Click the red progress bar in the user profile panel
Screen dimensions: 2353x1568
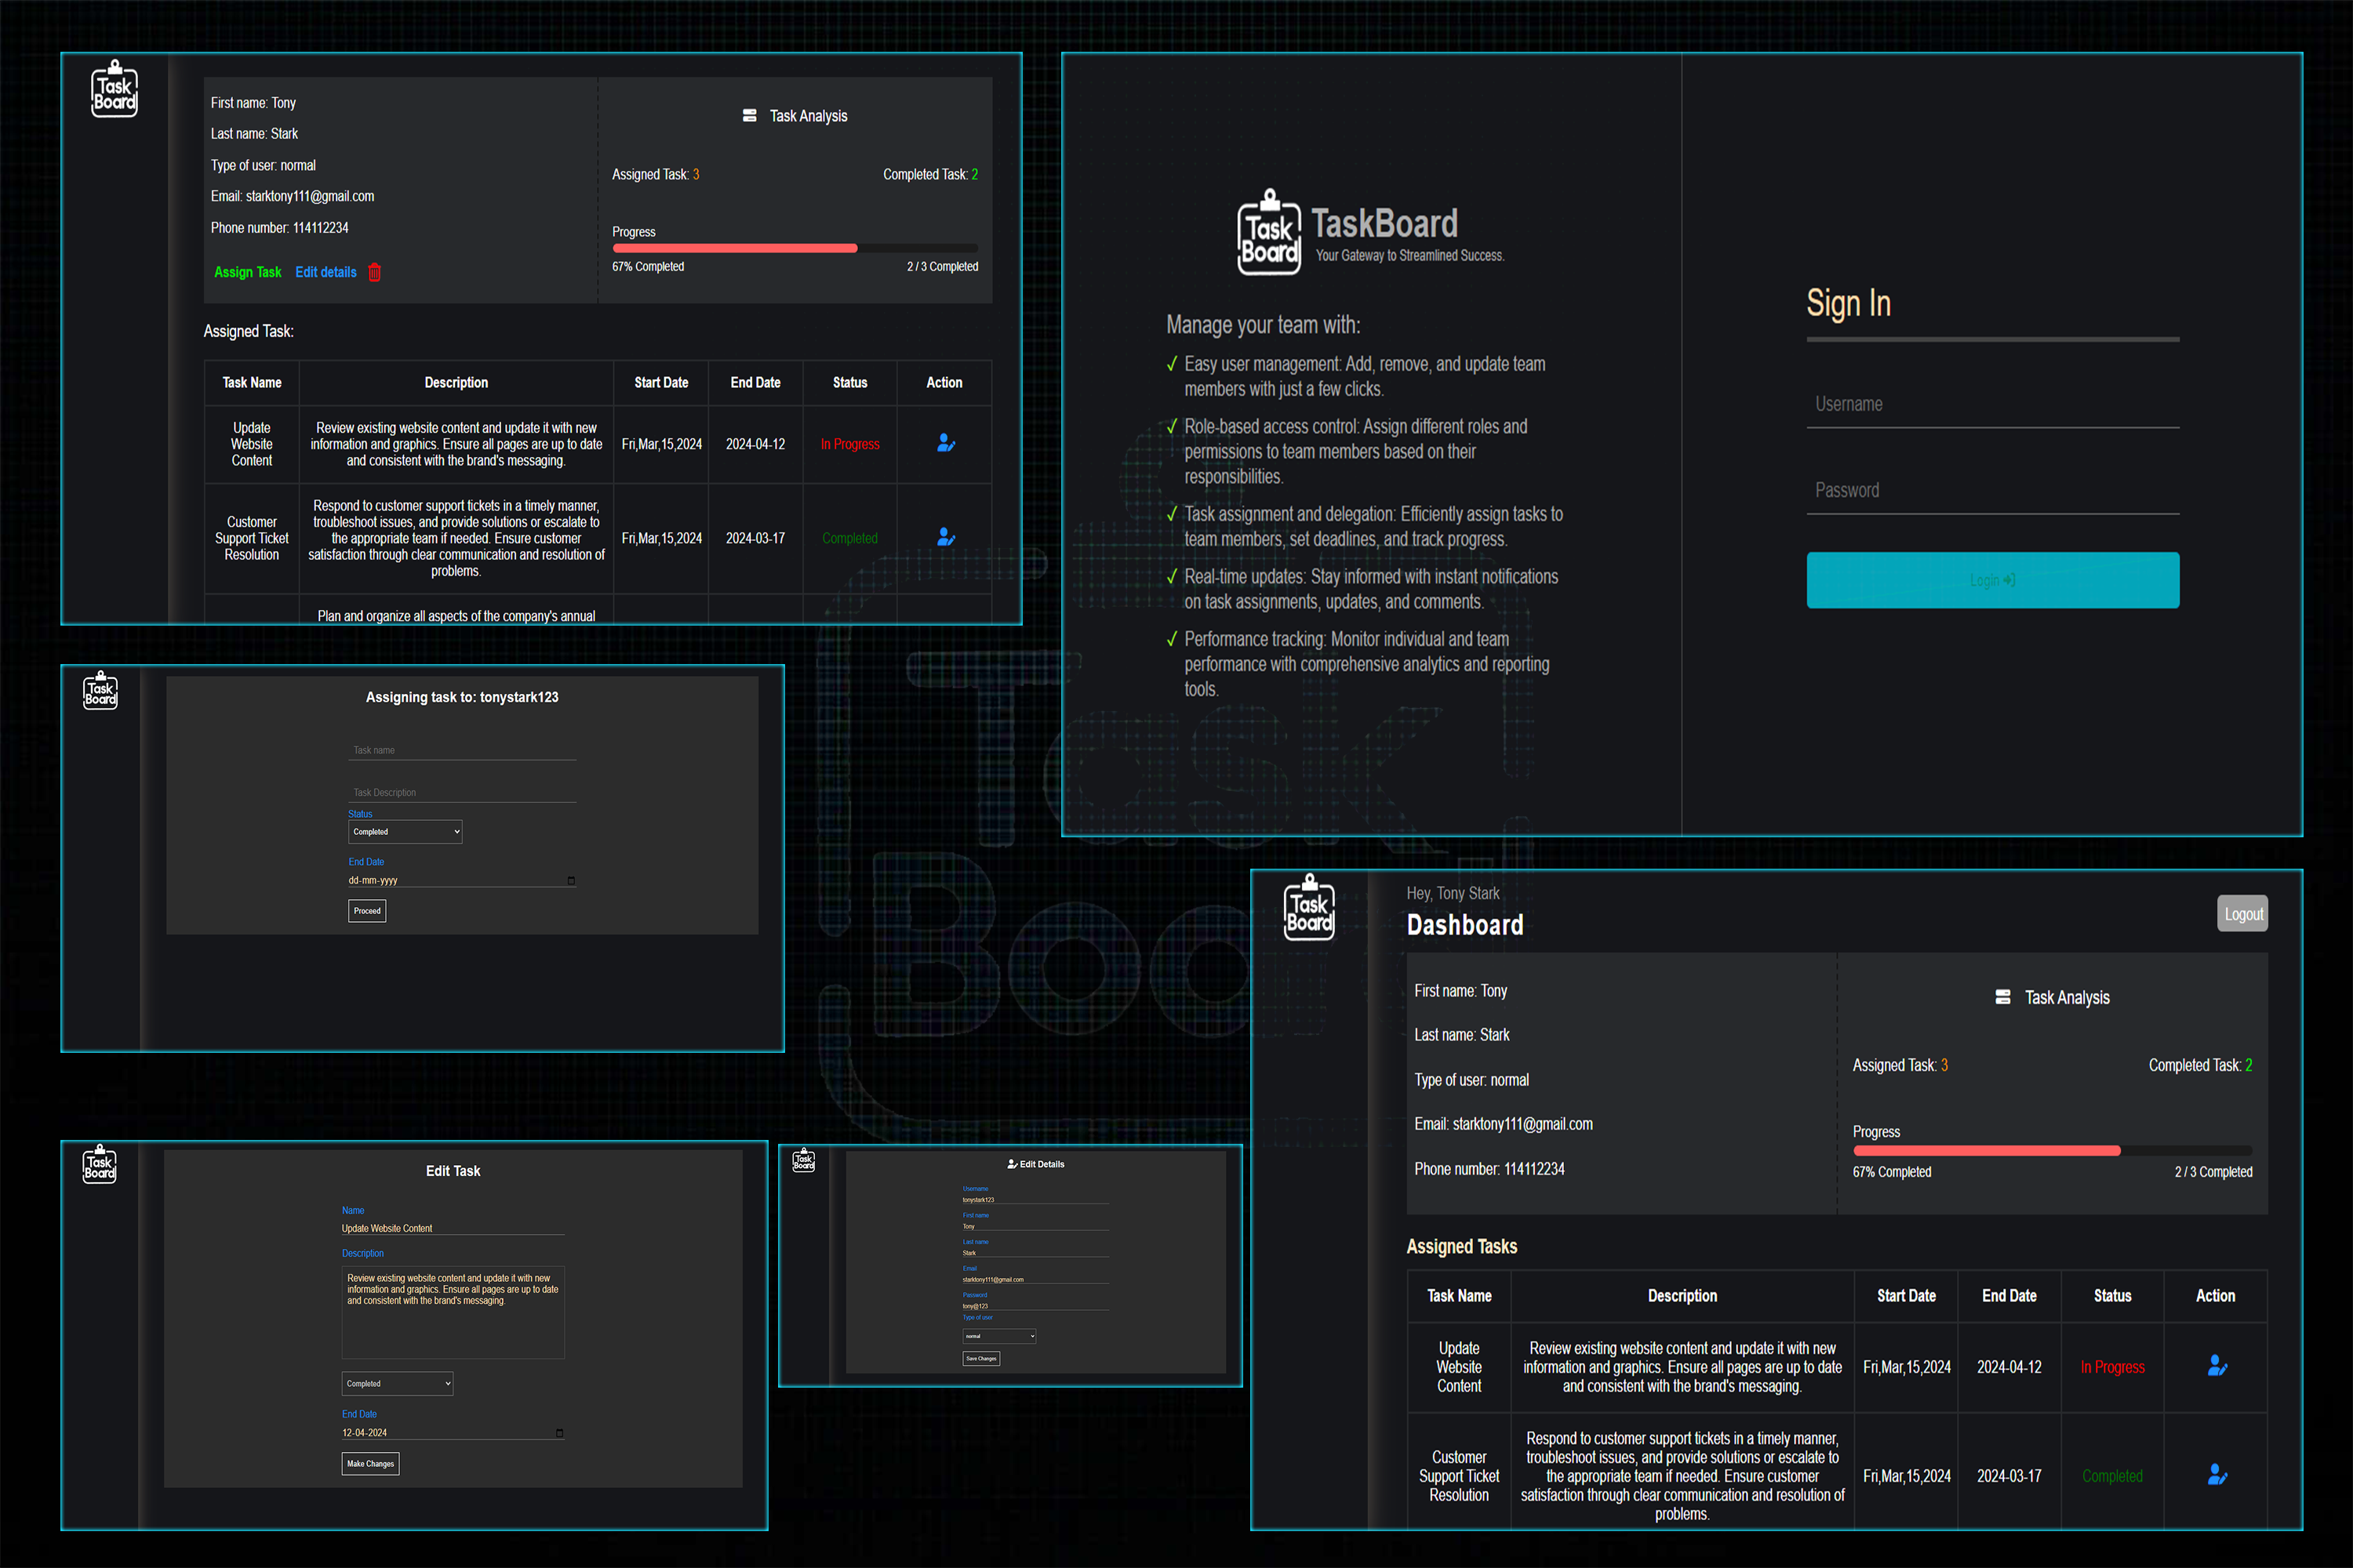[x=734, y=248]
